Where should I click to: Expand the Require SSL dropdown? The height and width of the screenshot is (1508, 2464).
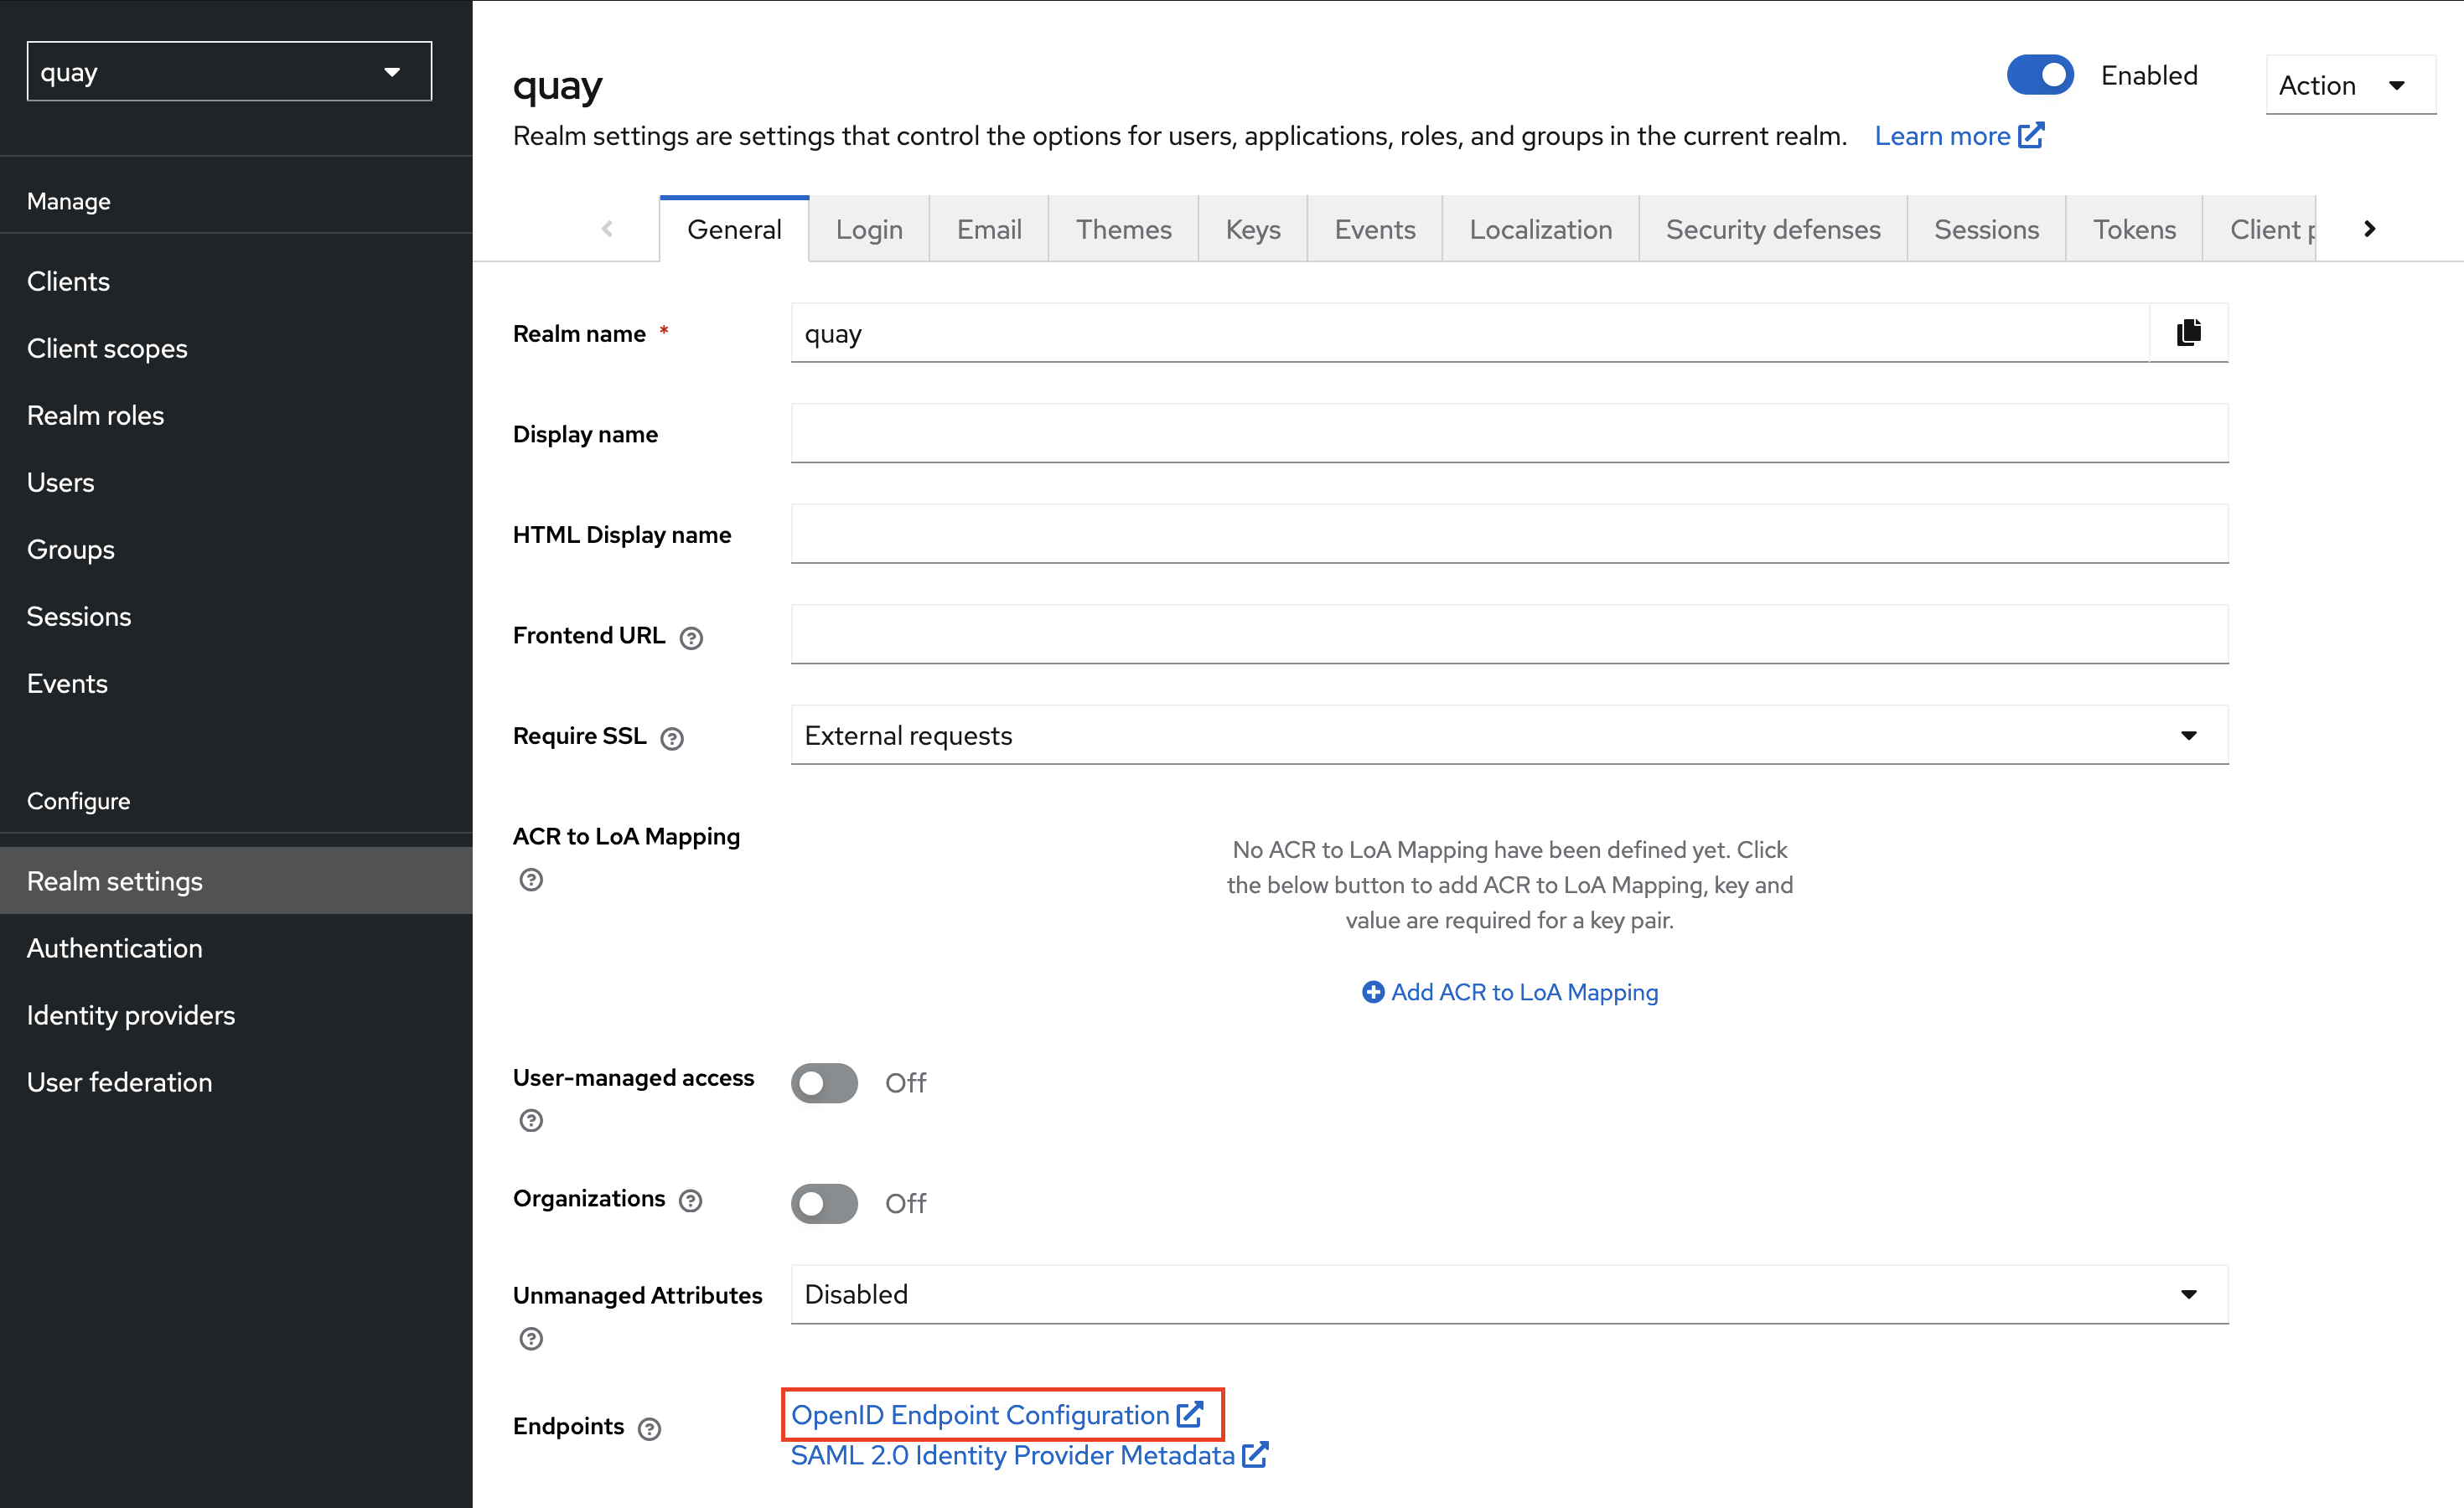[1508, 736]
